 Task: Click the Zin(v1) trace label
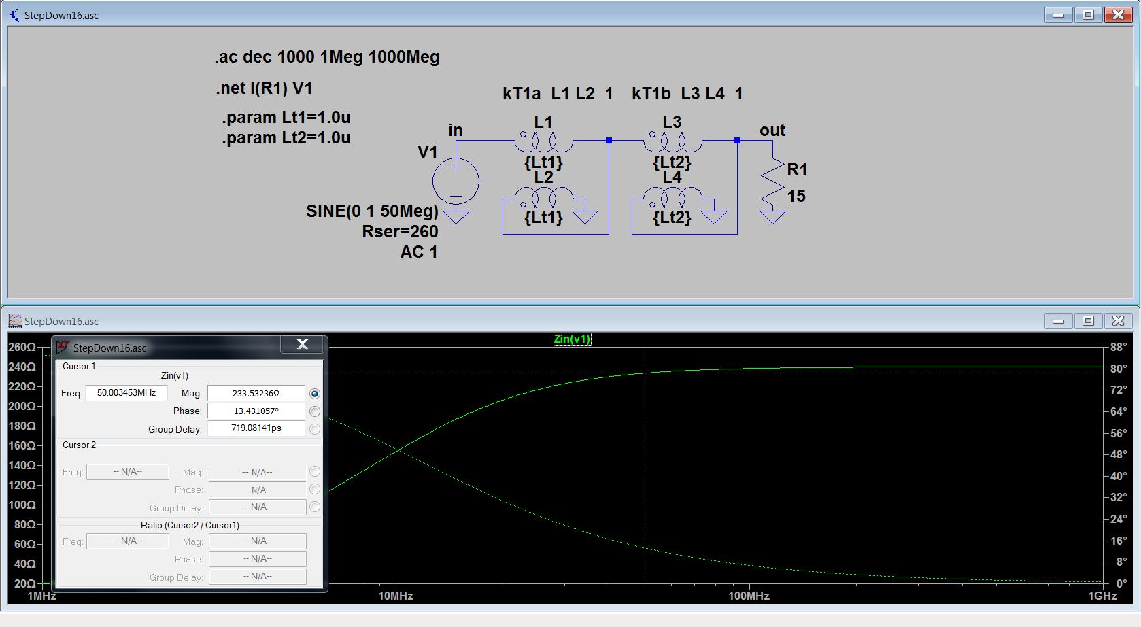point(572,339)
